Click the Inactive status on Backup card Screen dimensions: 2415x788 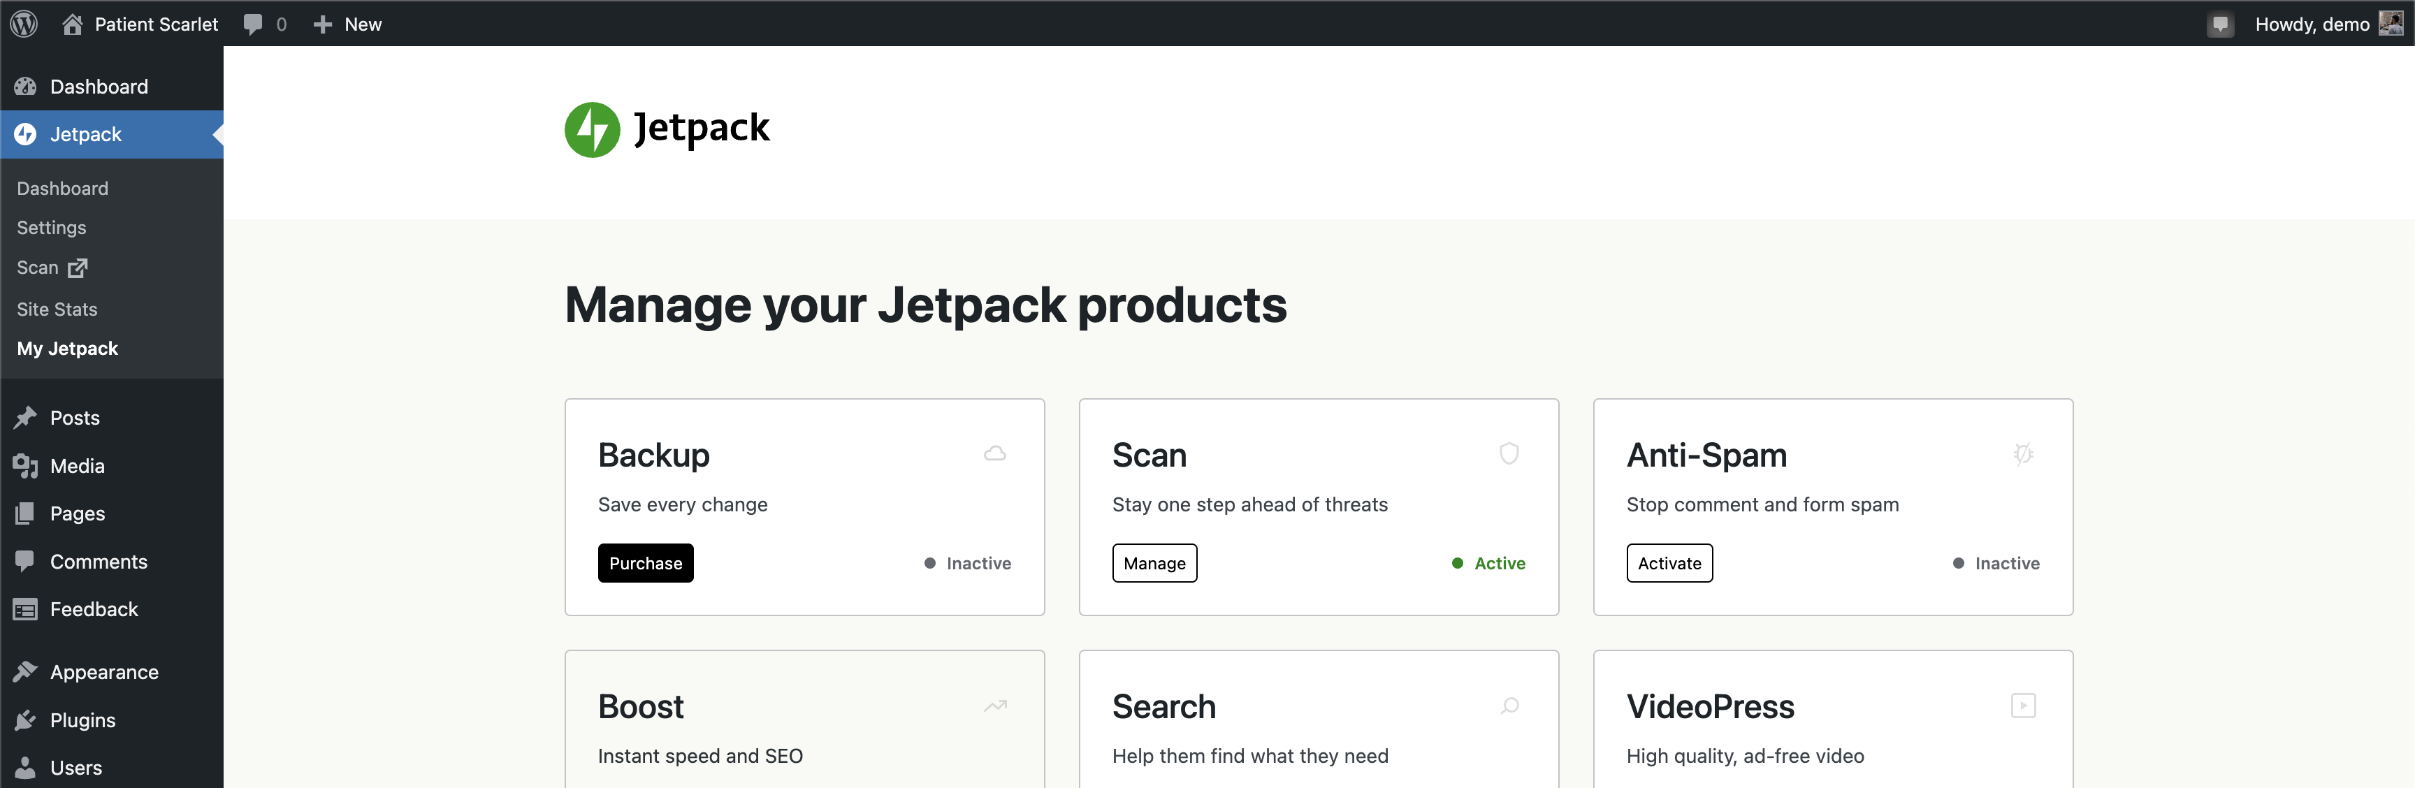(x=968, y=563)
